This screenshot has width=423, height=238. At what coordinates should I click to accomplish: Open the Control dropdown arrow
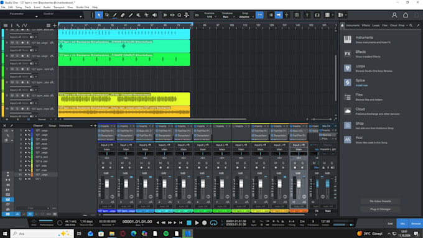click(81, 17)
